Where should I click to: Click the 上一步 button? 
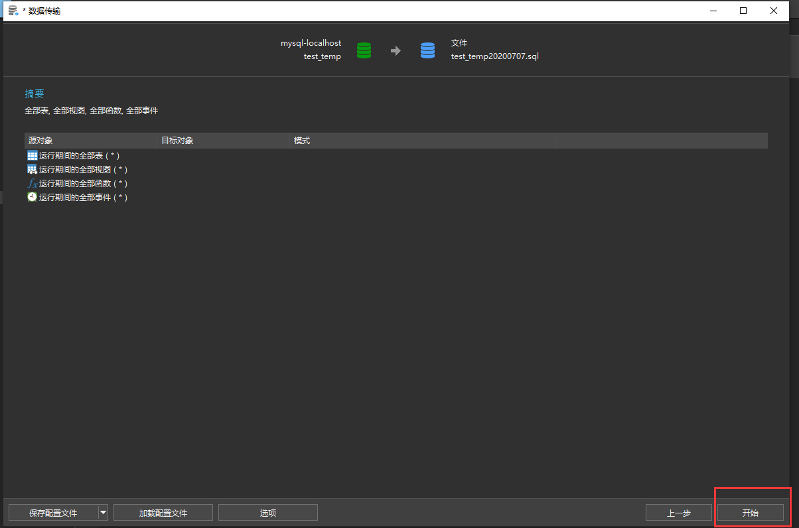(678, 512)
